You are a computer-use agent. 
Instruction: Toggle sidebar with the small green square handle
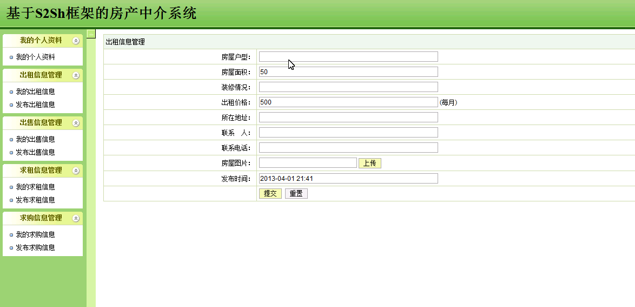[x=91, y=34]
